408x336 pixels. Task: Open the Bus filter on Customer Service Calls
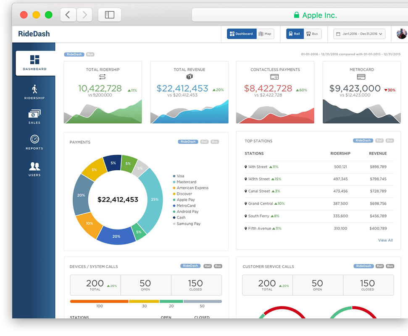390,266
